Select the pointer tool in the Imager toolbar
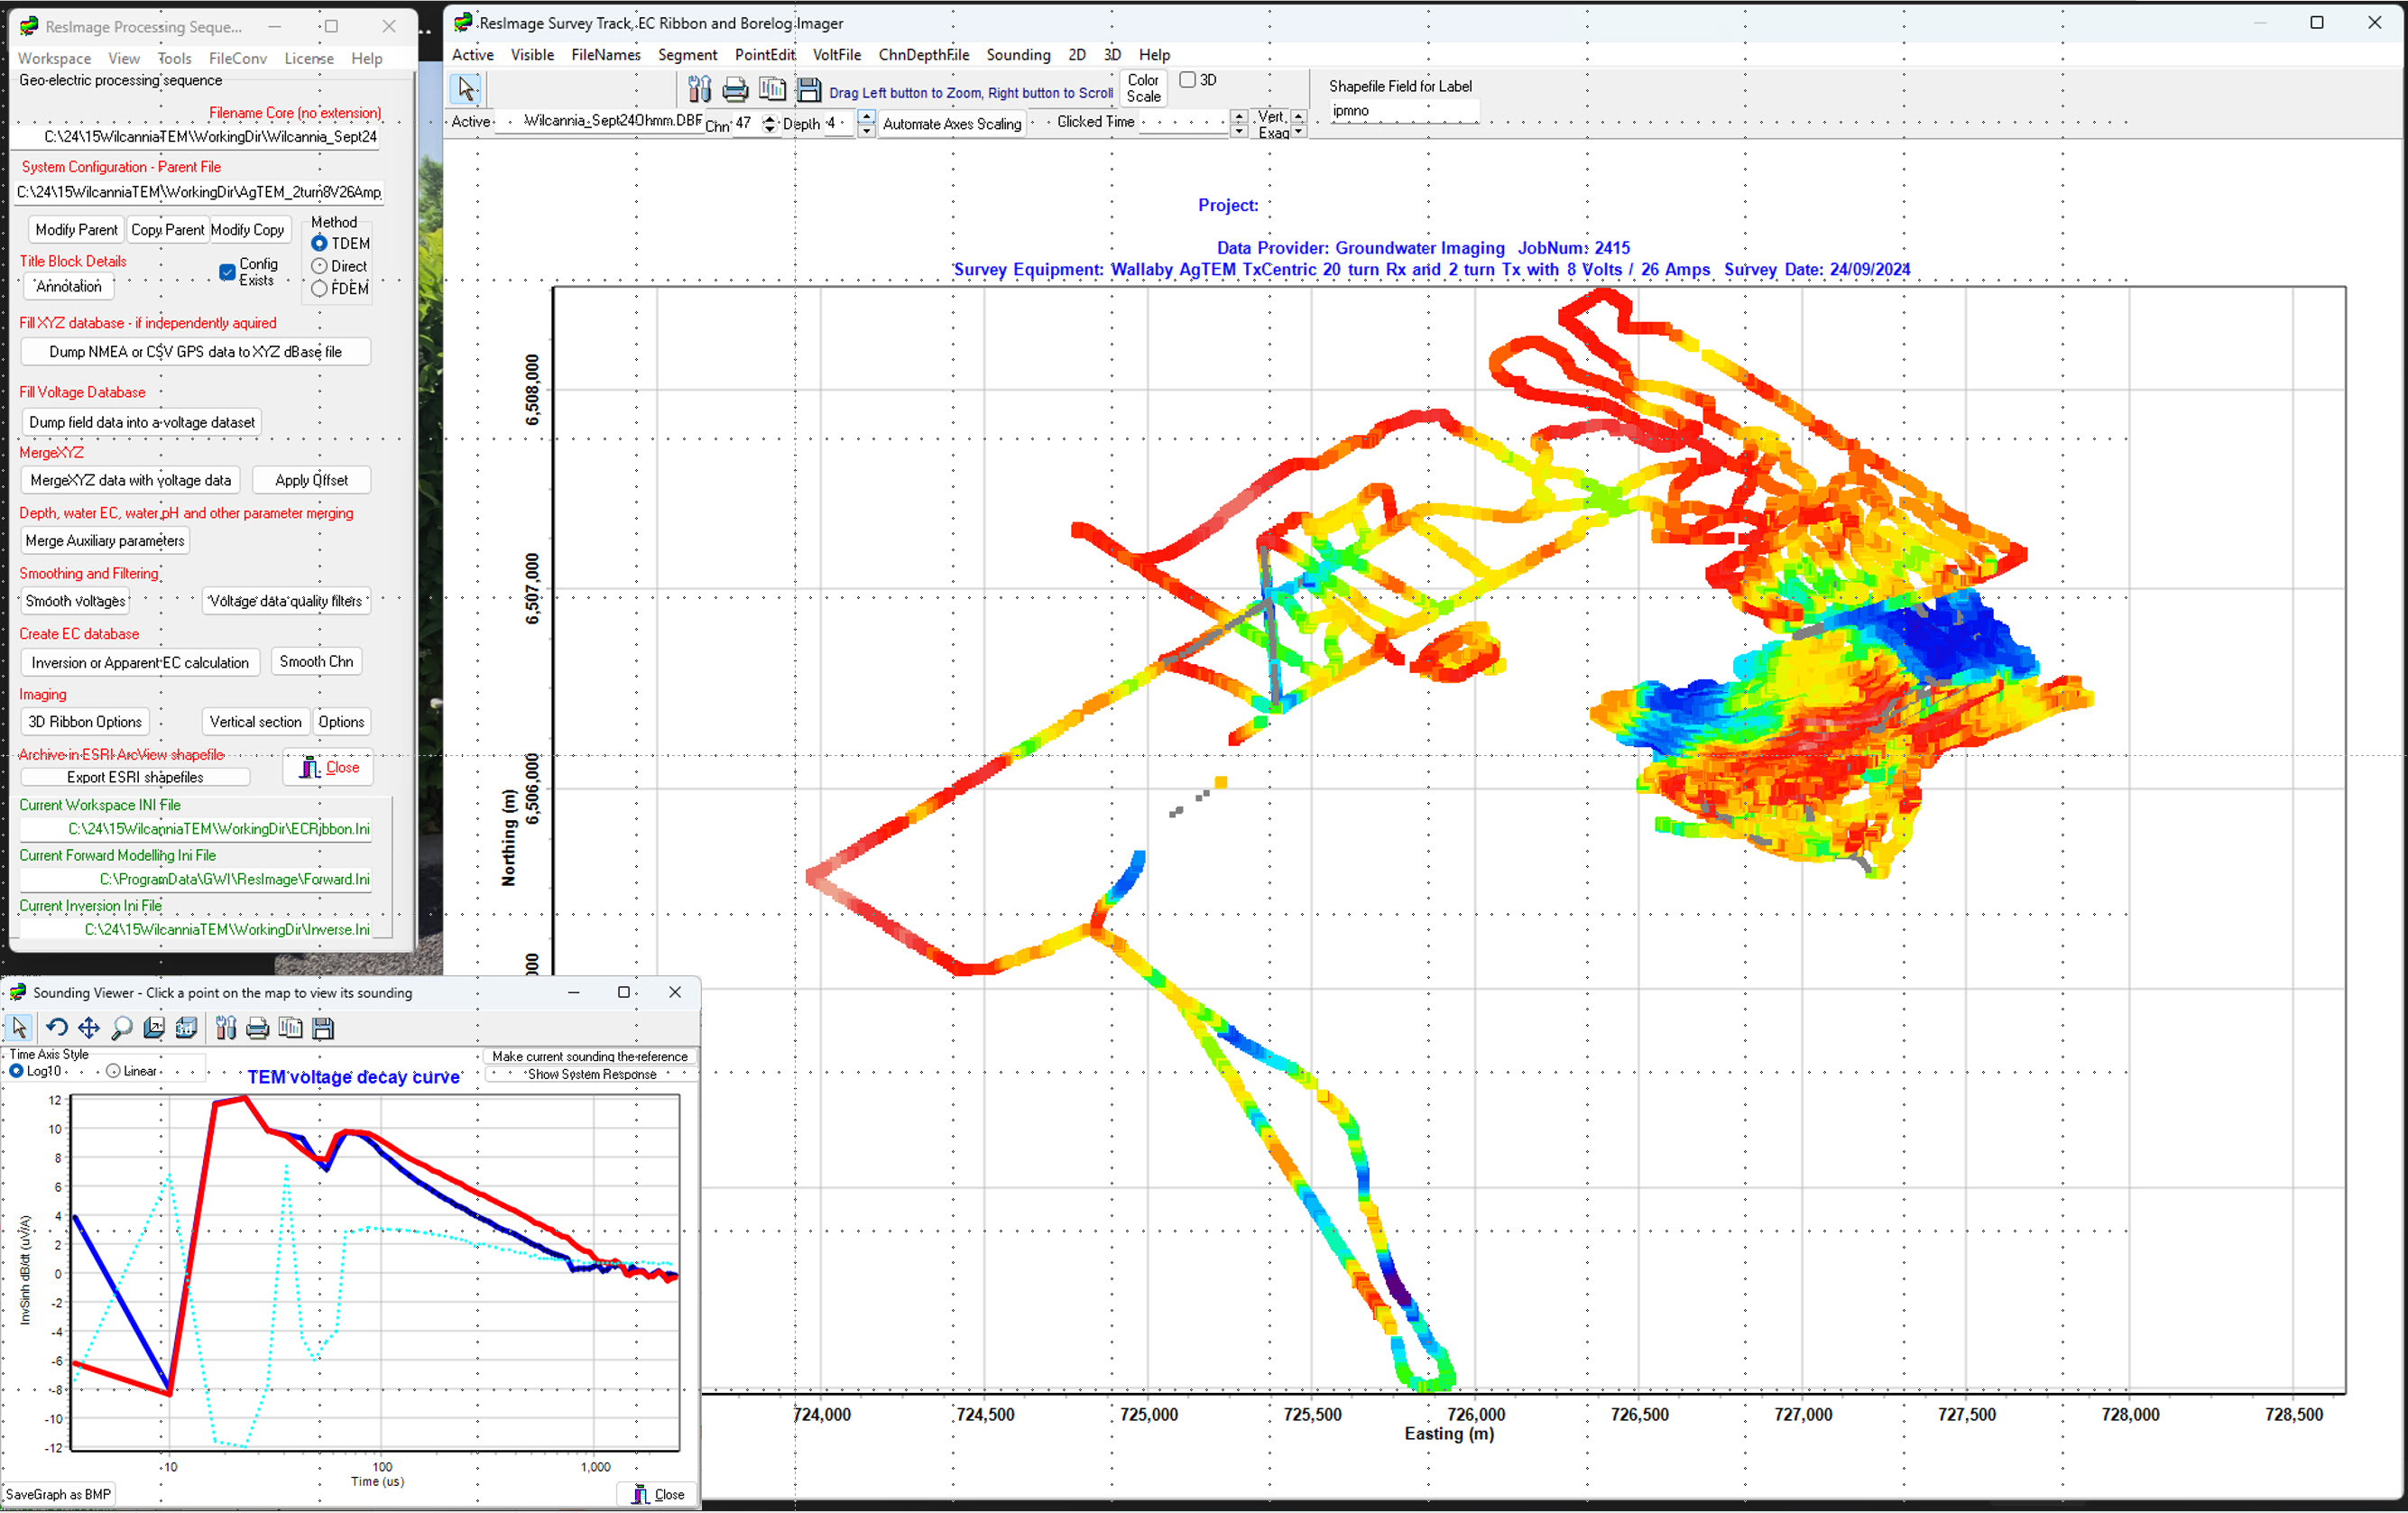This screenshot has height=1513, width=2408. coord(467,90)
